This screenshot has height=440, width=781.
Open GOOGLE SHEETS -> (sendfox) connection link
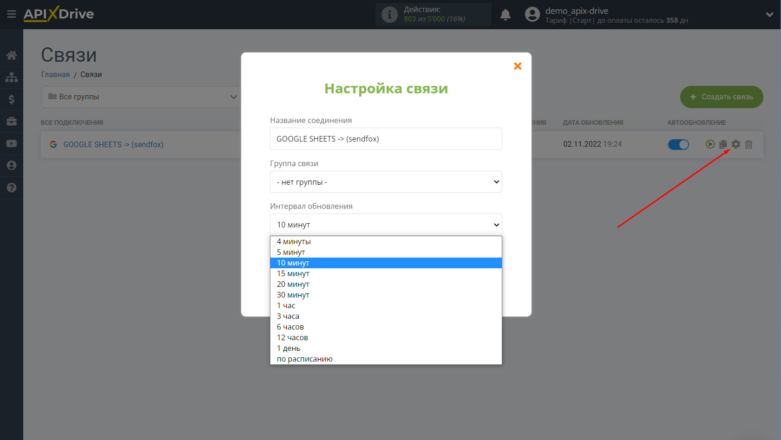tap(113, 144)
